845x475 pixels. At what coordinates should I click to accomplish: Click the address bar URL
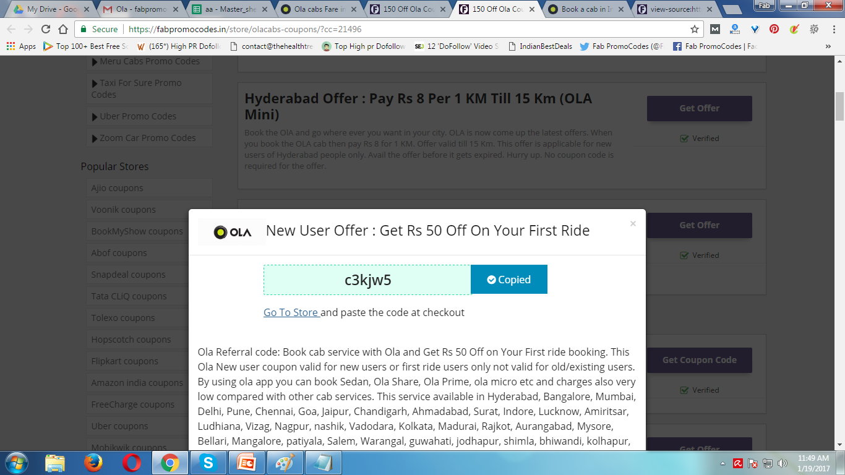[244, 29]
